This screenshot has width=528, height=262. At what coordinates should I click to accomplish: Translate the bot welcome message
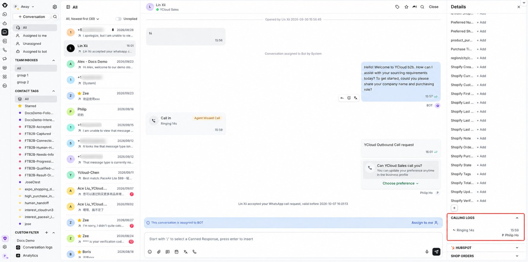[x=356, y=98]
